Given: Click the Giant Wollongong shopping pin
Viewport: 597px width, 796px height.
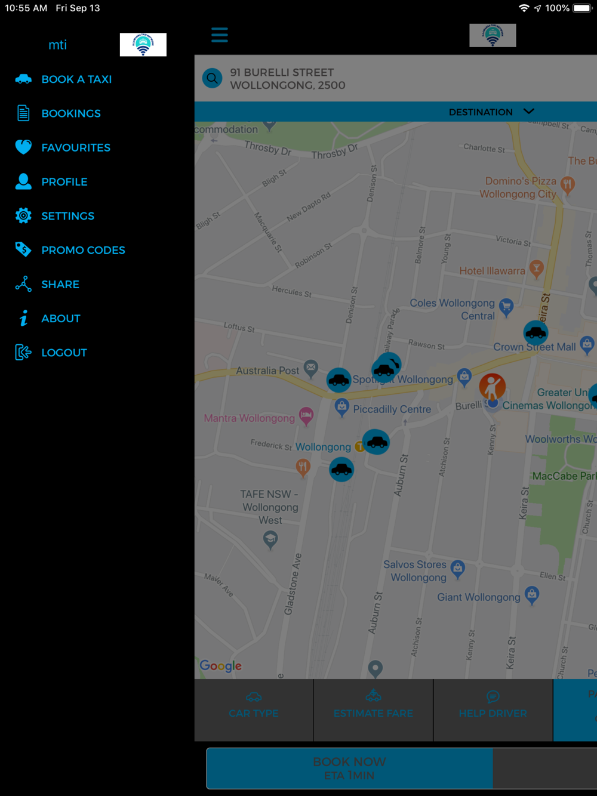Looking at the screenshot, I should tap(531, 595).
